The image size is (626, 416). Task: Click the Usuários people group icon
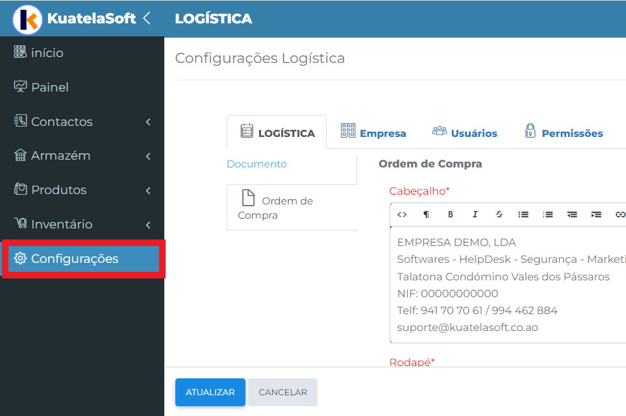440,130
